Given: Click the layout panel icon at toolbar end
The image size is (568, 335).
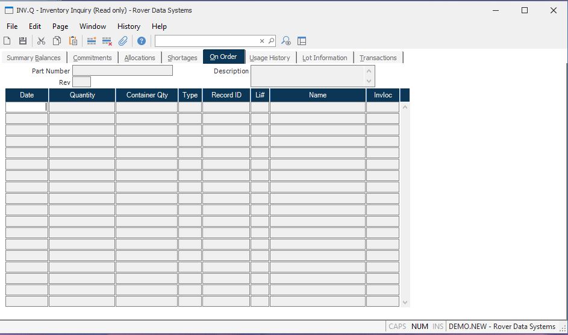Looking at the screenshot, I should tap(302, 41).
